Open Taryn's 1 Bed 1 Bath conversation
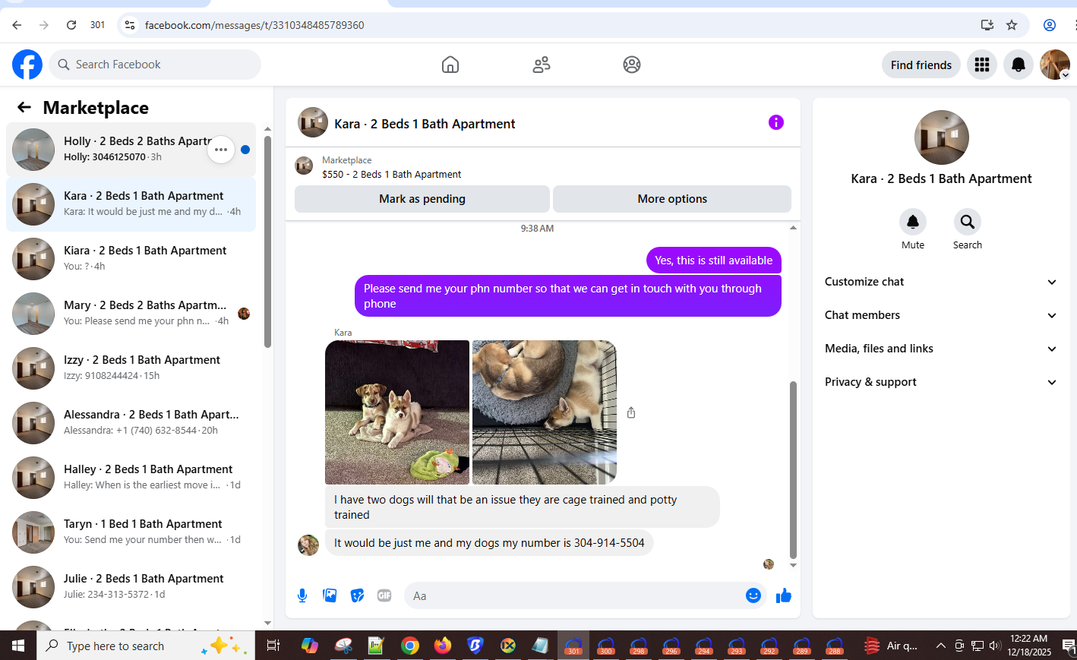The width and height of the screenshot is (1077, 660). (131, 532)
